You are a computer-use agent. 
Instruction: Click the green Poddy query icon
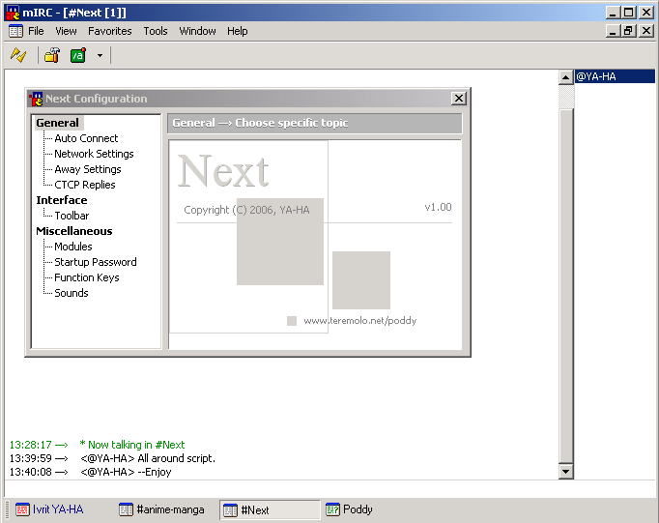pyautogui.click(x=332, y=509)
